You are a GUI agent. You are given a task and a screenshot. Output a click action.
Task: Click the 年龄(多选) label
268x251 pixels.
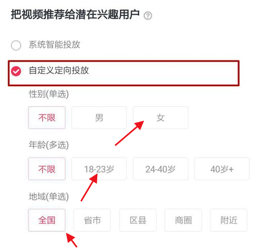click(49, 145)
